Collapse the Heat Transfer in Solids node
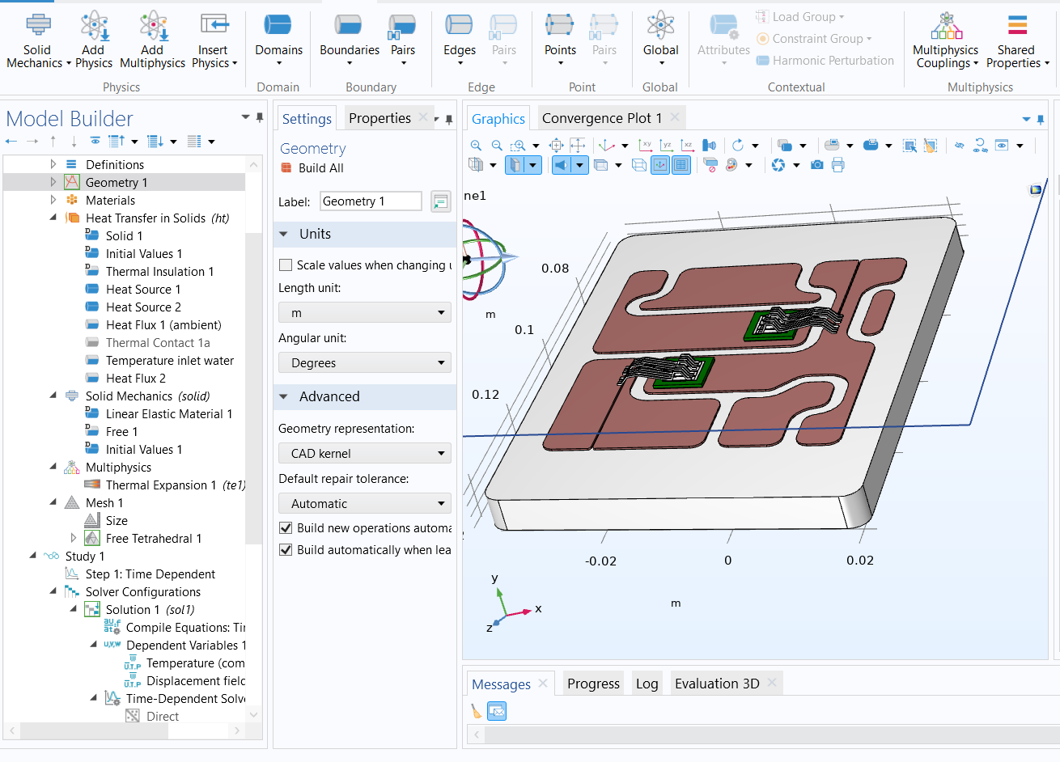The width and height of the screenshot is (1060, 762). click(x=53, y=218)
